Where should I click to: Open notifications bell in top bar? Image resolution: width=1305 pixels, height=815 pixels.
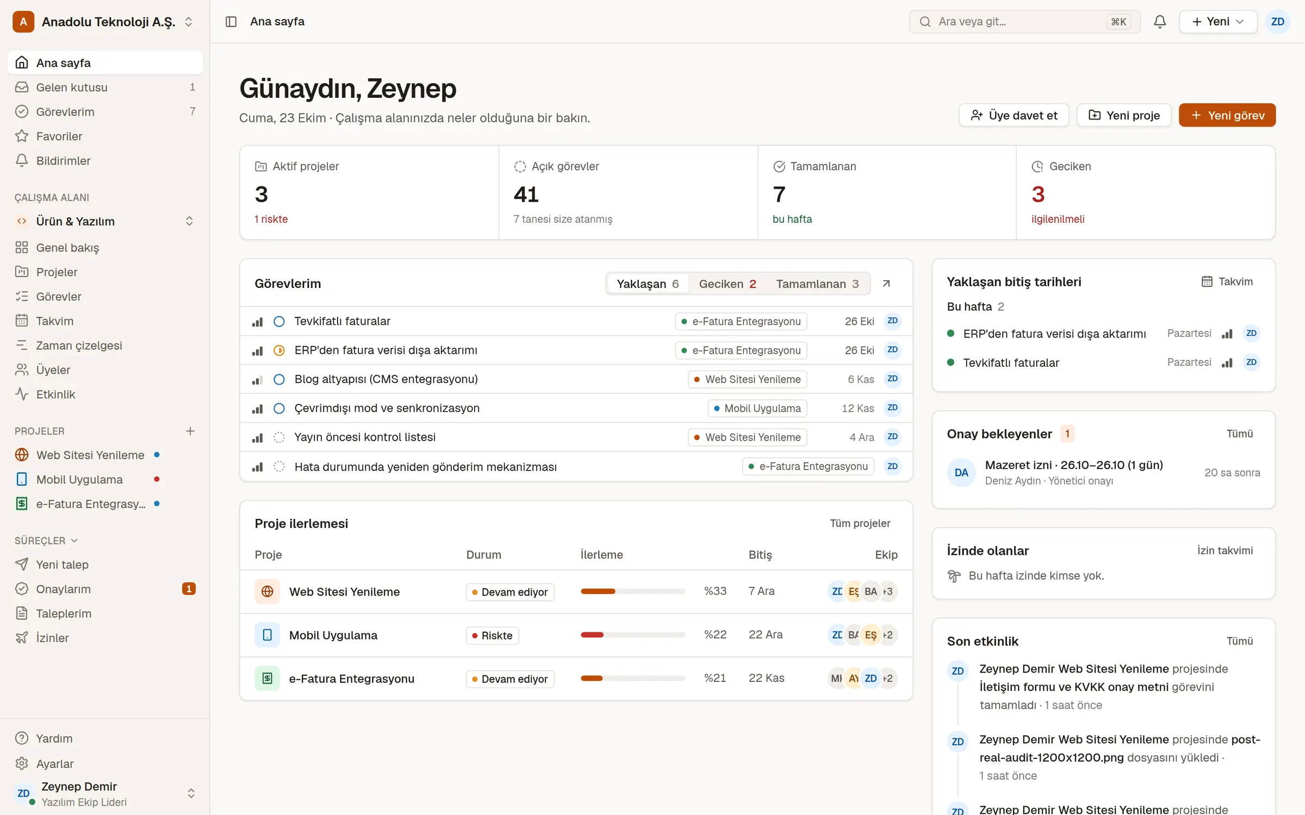pyautogui.click(x=1160, y=22)
